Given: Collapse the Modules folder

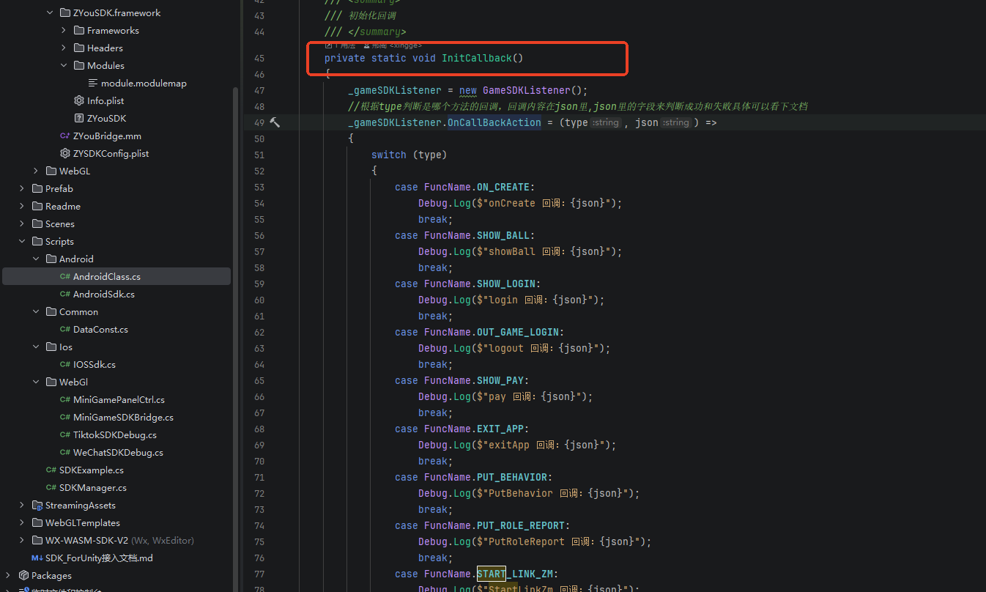Looking at the screenshot, I should pos(64,65).
